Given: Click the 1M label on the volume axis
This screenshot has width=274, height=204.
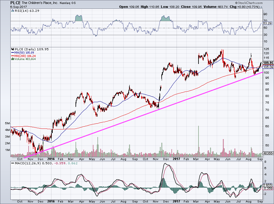Looking at the screenshot, I should (x=7, y=150).
